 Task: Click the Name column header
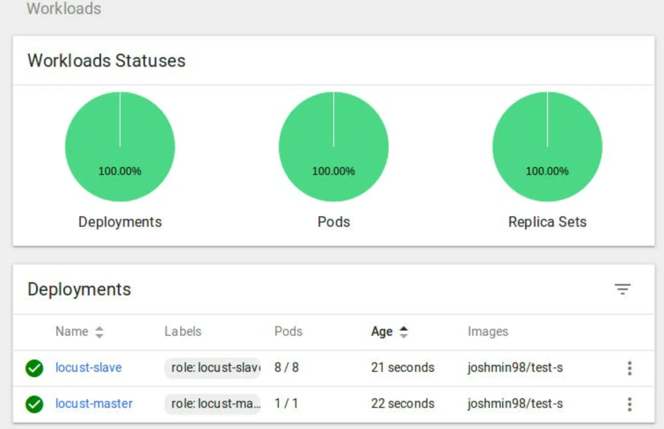click(72, 331)
